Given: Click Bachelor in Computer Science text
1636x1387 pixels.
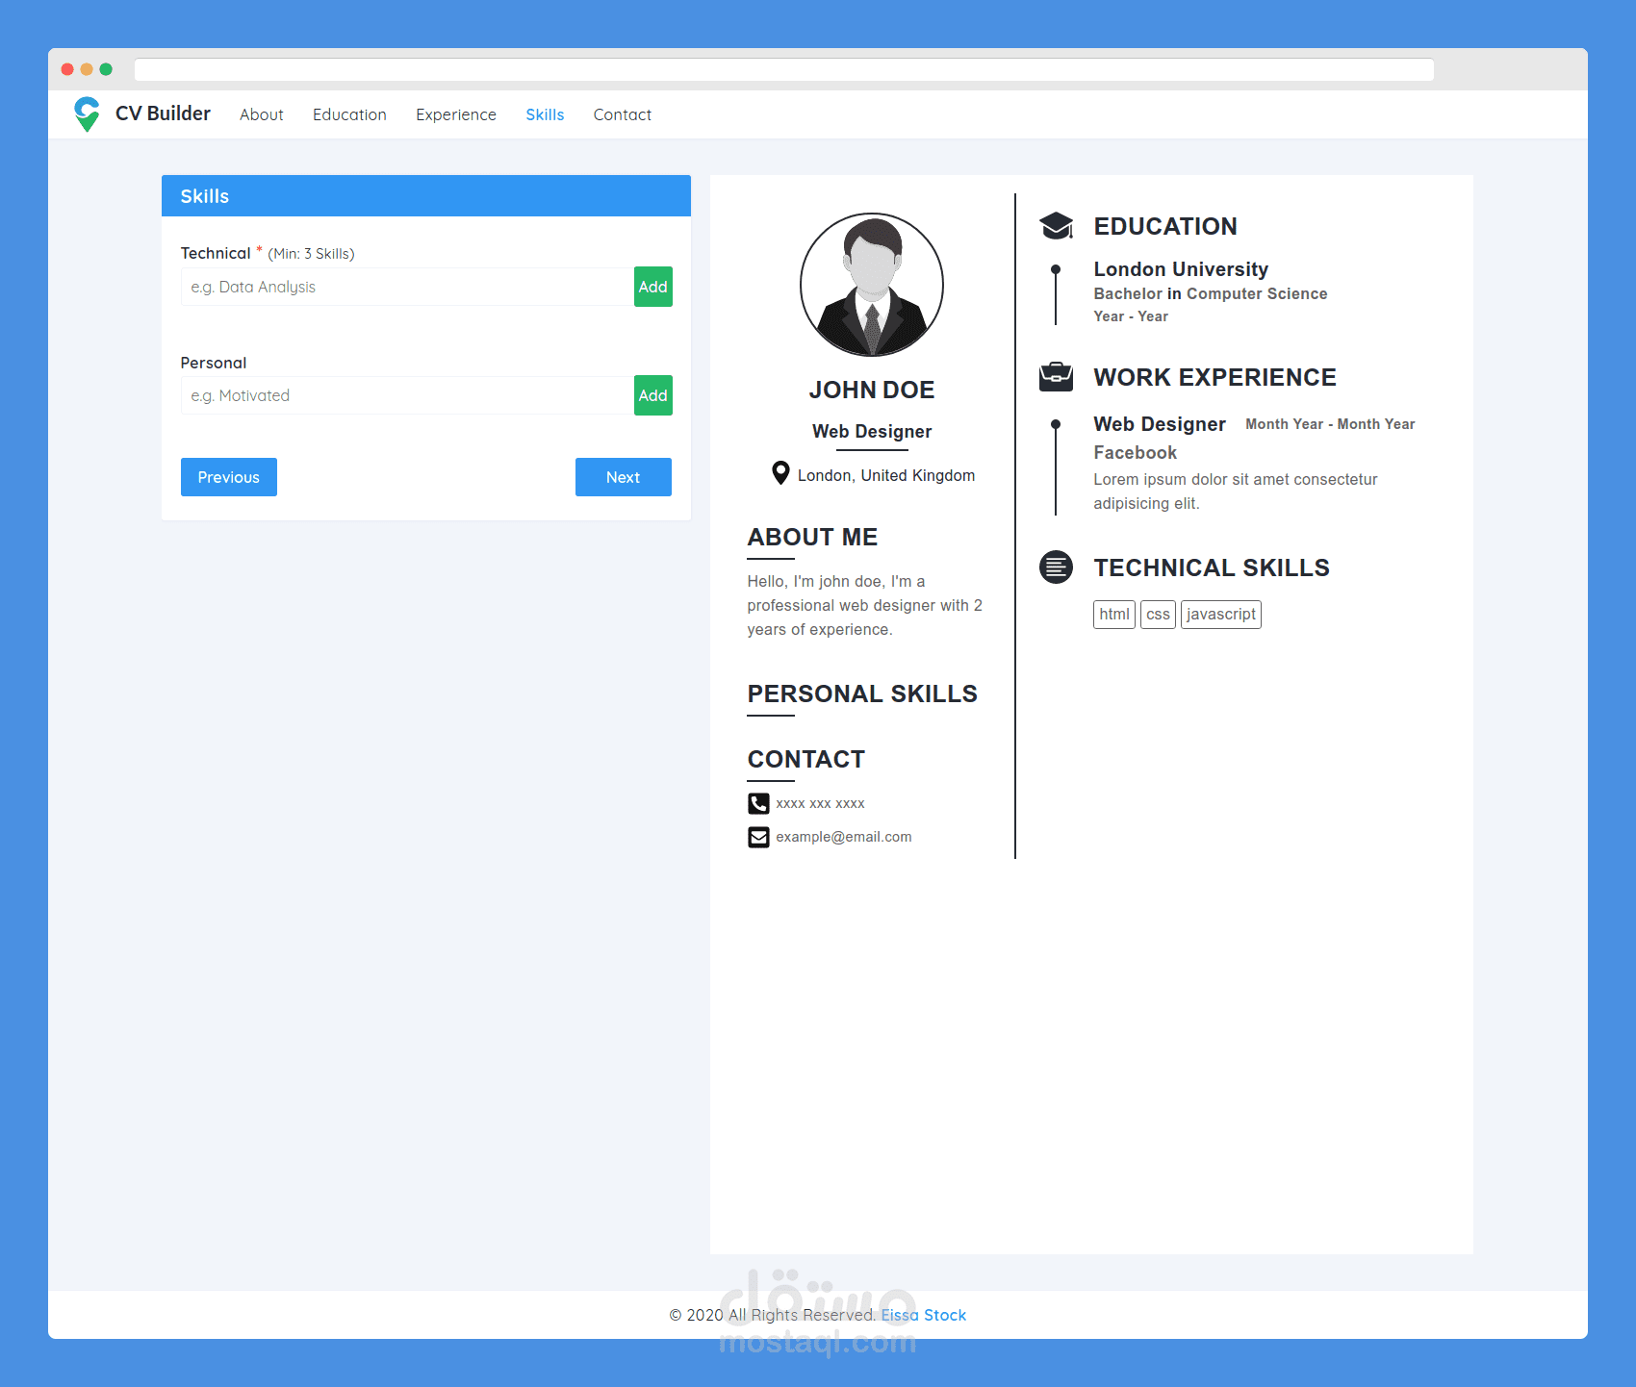Looking at the screenshot, I should pyautogui.click(x=1211, y=293).
